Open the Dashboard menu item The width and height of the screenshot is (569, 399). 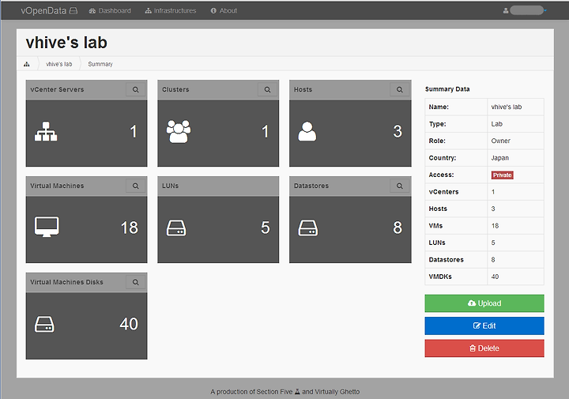[110, 11]
